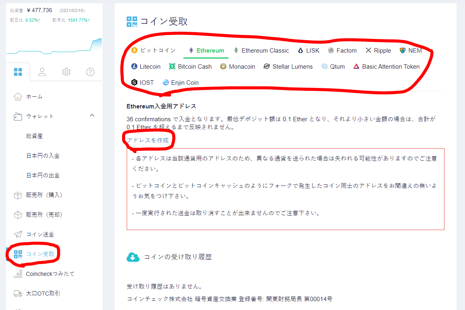Open the account profile person icon
Screen dimensions: 465x310
[x=42, y=72]
